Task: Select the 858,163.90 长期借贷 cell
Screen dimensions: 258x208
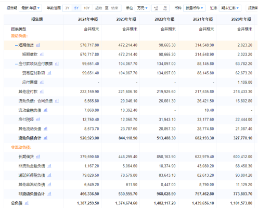Action: (x=166, y=157)
